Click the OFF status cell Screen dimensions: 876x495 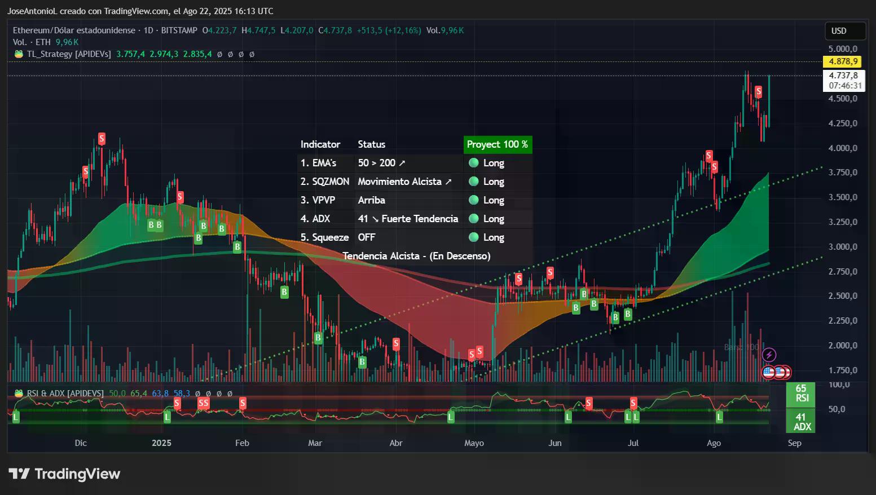367,237
